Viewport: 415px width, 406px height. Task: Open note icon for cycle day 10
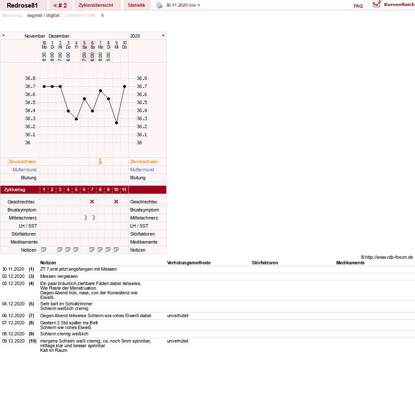[116, 250]
